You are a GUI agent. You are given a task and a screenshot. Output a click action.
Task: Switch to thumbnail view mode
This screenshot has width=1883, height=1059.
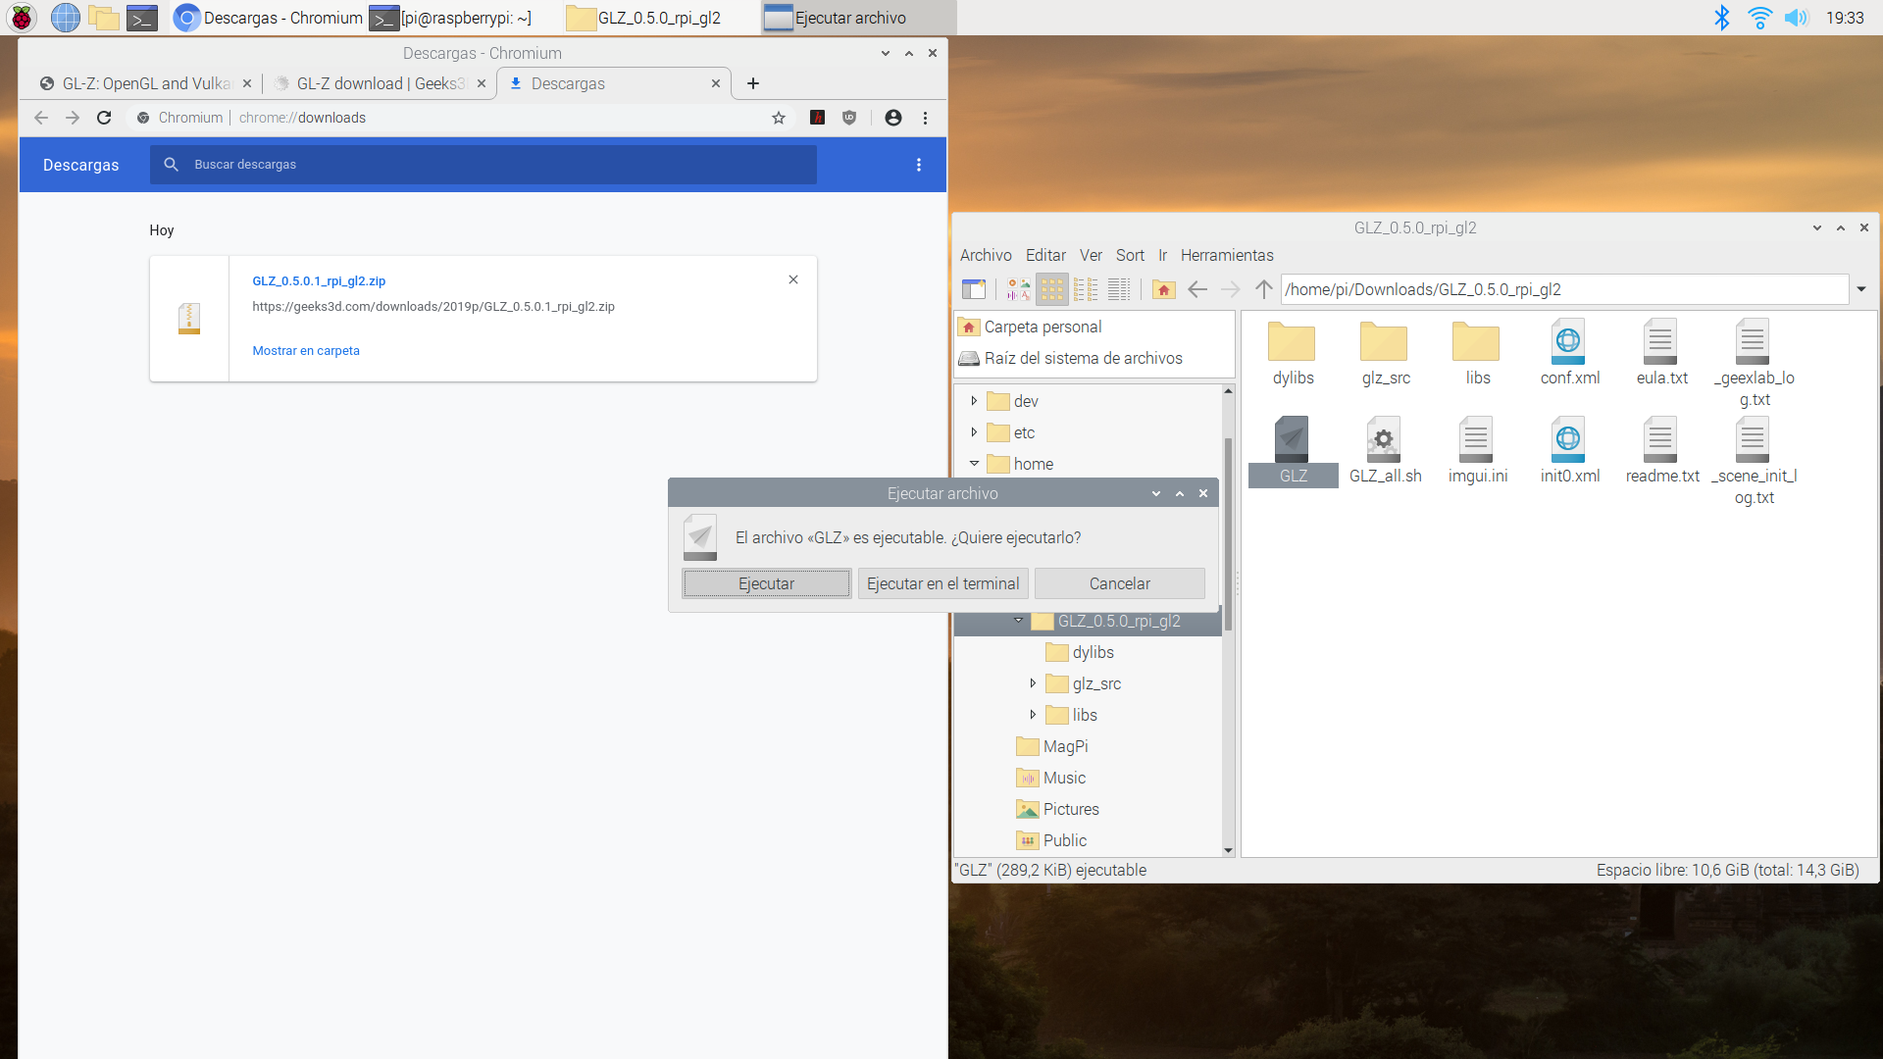click(x=1018, y=289)
